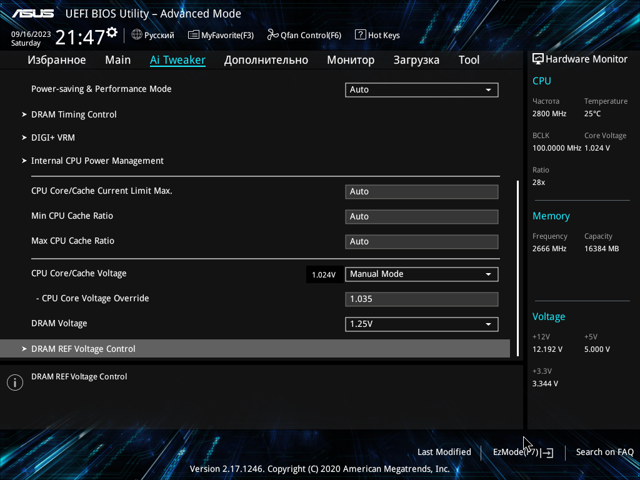Click Last Modified button
This screenshot has width=640, height=480.
tap(444, 452)
